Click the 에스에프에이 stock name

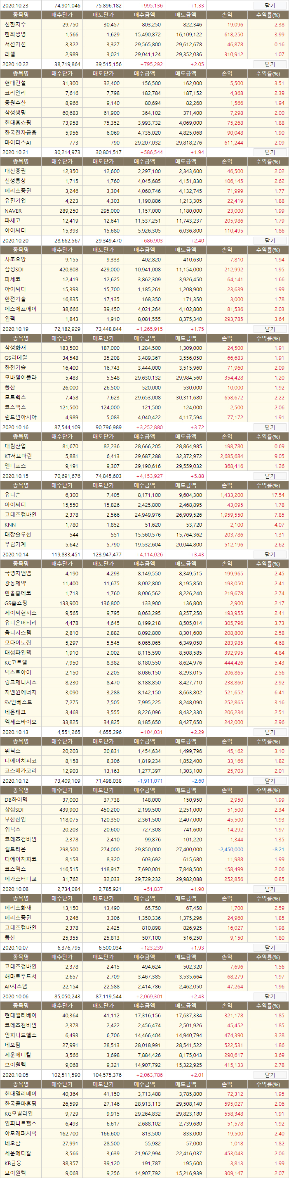click(21, 309)
